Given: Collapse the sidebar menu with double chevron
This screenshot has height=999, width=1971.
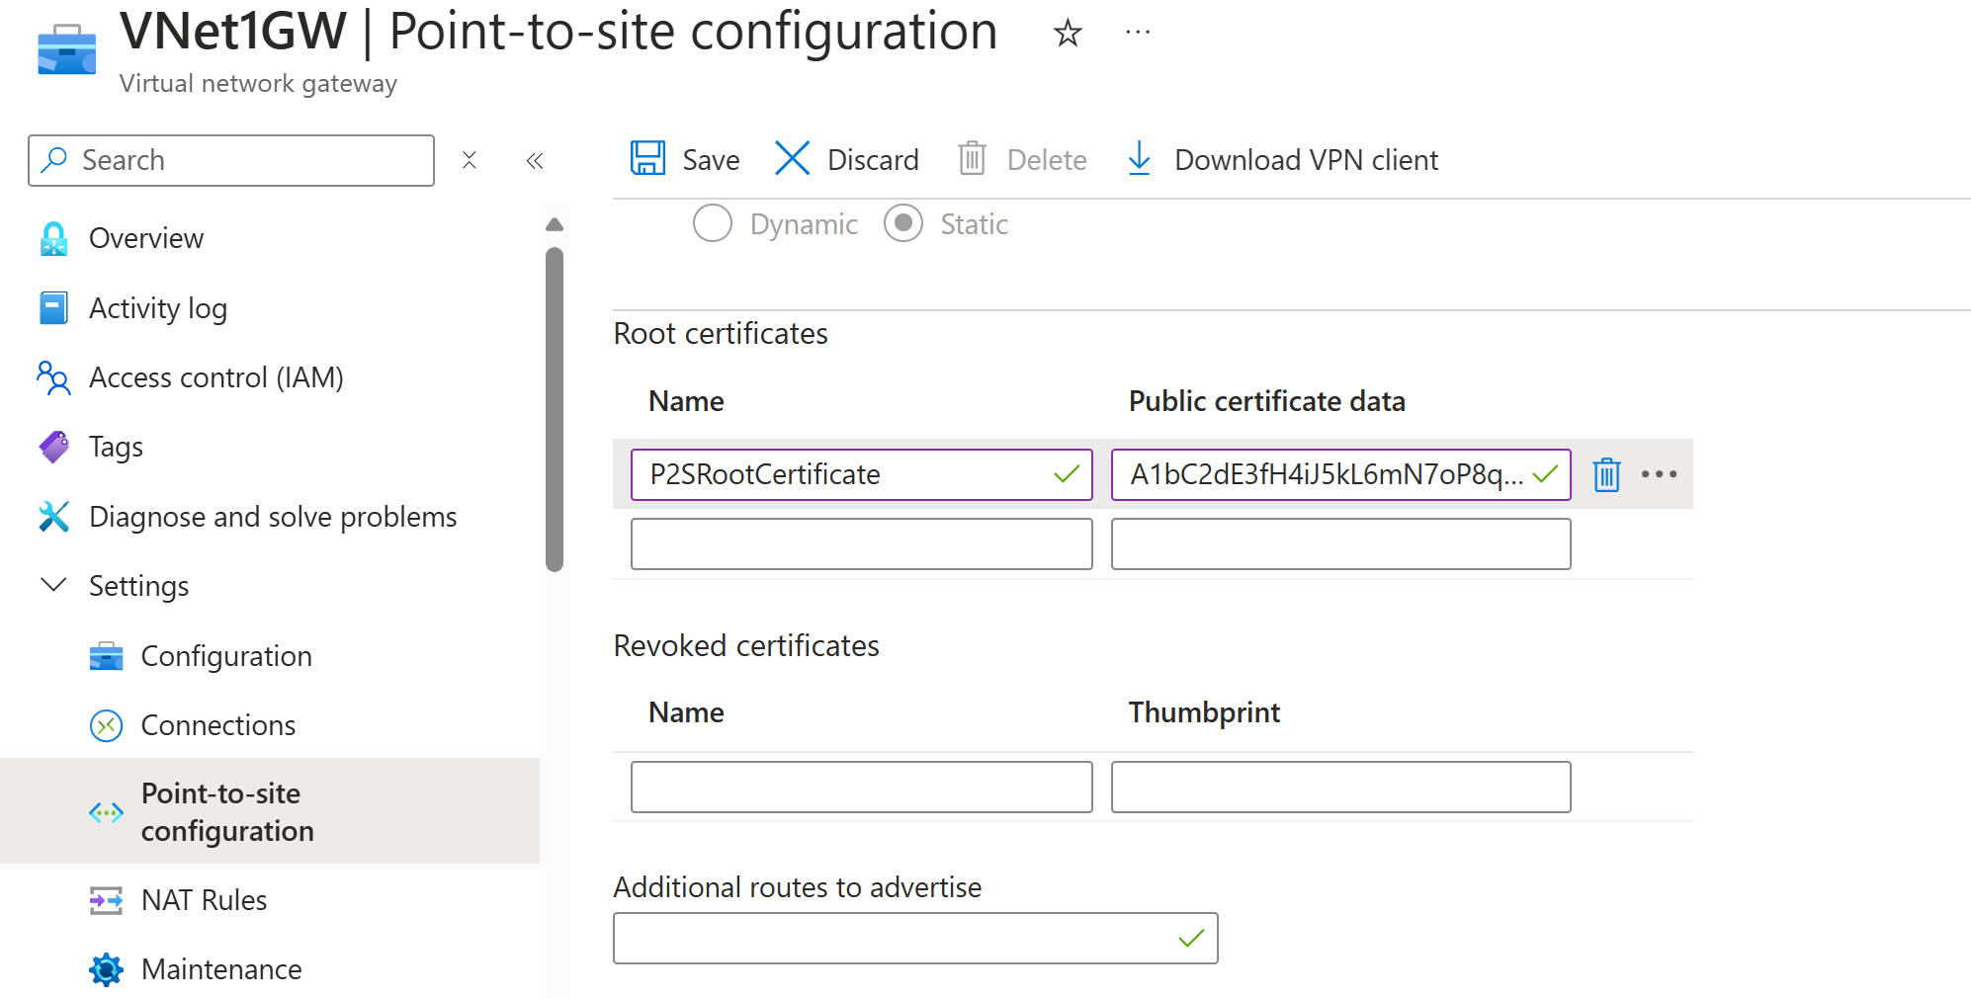Looking at the screenshot, I should (x=535, y=160).
